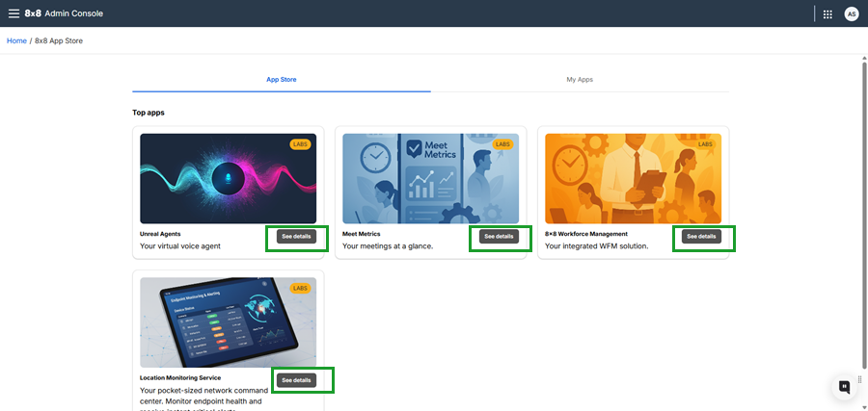See details for Meet Metrics
Image resolution: width=868 pixels, height=411 pixels.
tap(499, 236)
